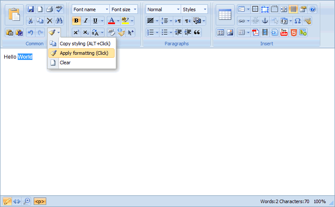
Task: Click the large Insert Table icon
Action: click(x=225, y=15)
